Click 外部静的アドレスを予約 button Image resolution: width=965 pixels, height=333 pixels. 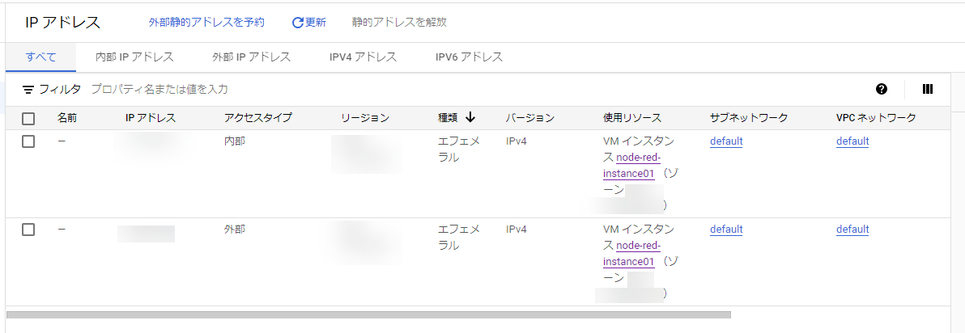click(206, 23)
